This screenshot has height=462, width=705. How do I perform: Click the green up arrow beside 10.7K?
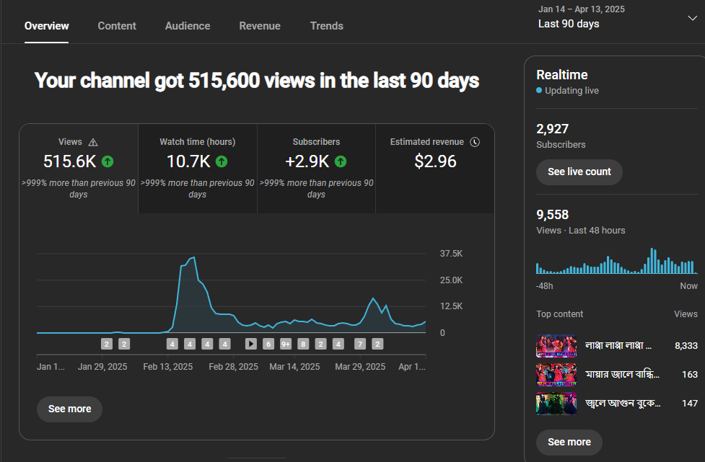click(x=222, y=161)
